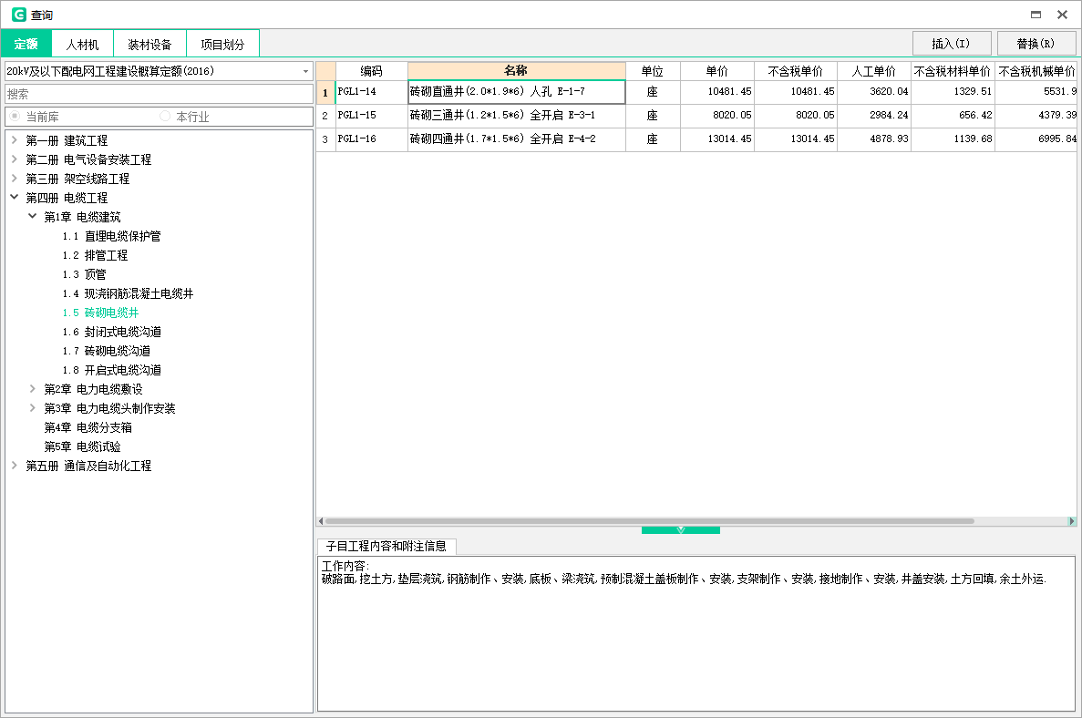The height and width of the screenshot is (718, 1082).
Task: Collapse 第四册 电缆工程 node
Action: [15, 197]
